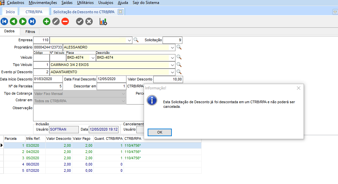Viewport: 338px width, 184px height.
Task: Search Proprietário with magnifier icon
Action: (179, 47)
